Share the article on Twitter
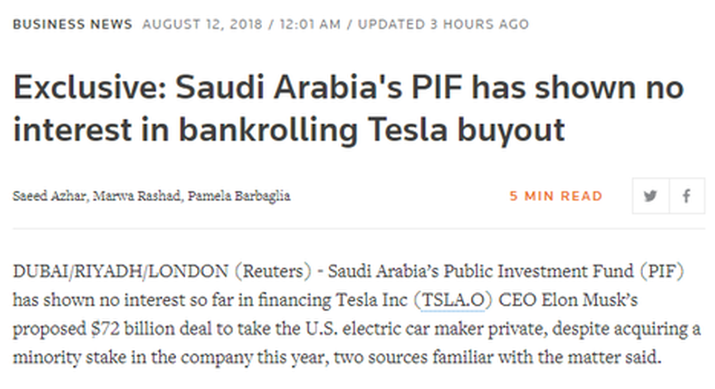This screenshot has height=389, width=715. click(651, 196)
